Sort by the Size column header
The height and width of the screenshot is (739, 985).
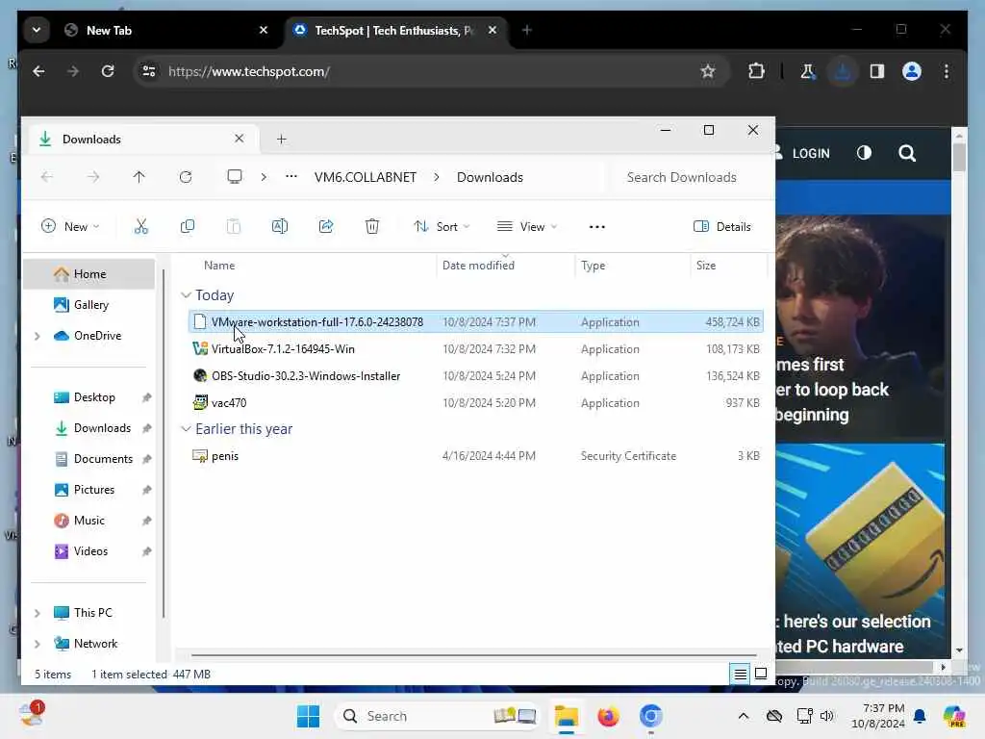705,266
